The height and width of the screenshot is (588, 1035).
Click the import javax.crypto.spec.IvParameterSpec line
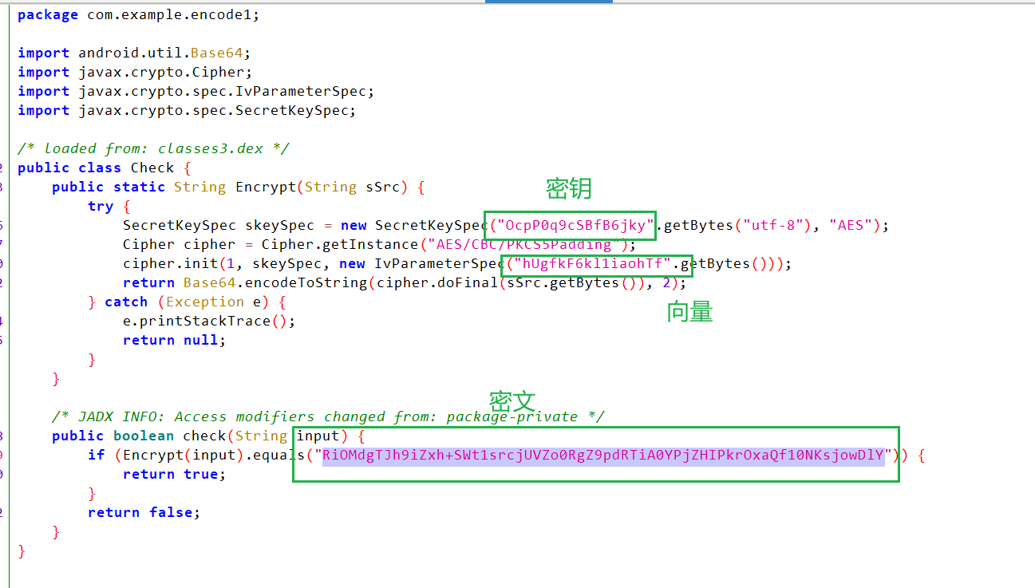(196, 91)
